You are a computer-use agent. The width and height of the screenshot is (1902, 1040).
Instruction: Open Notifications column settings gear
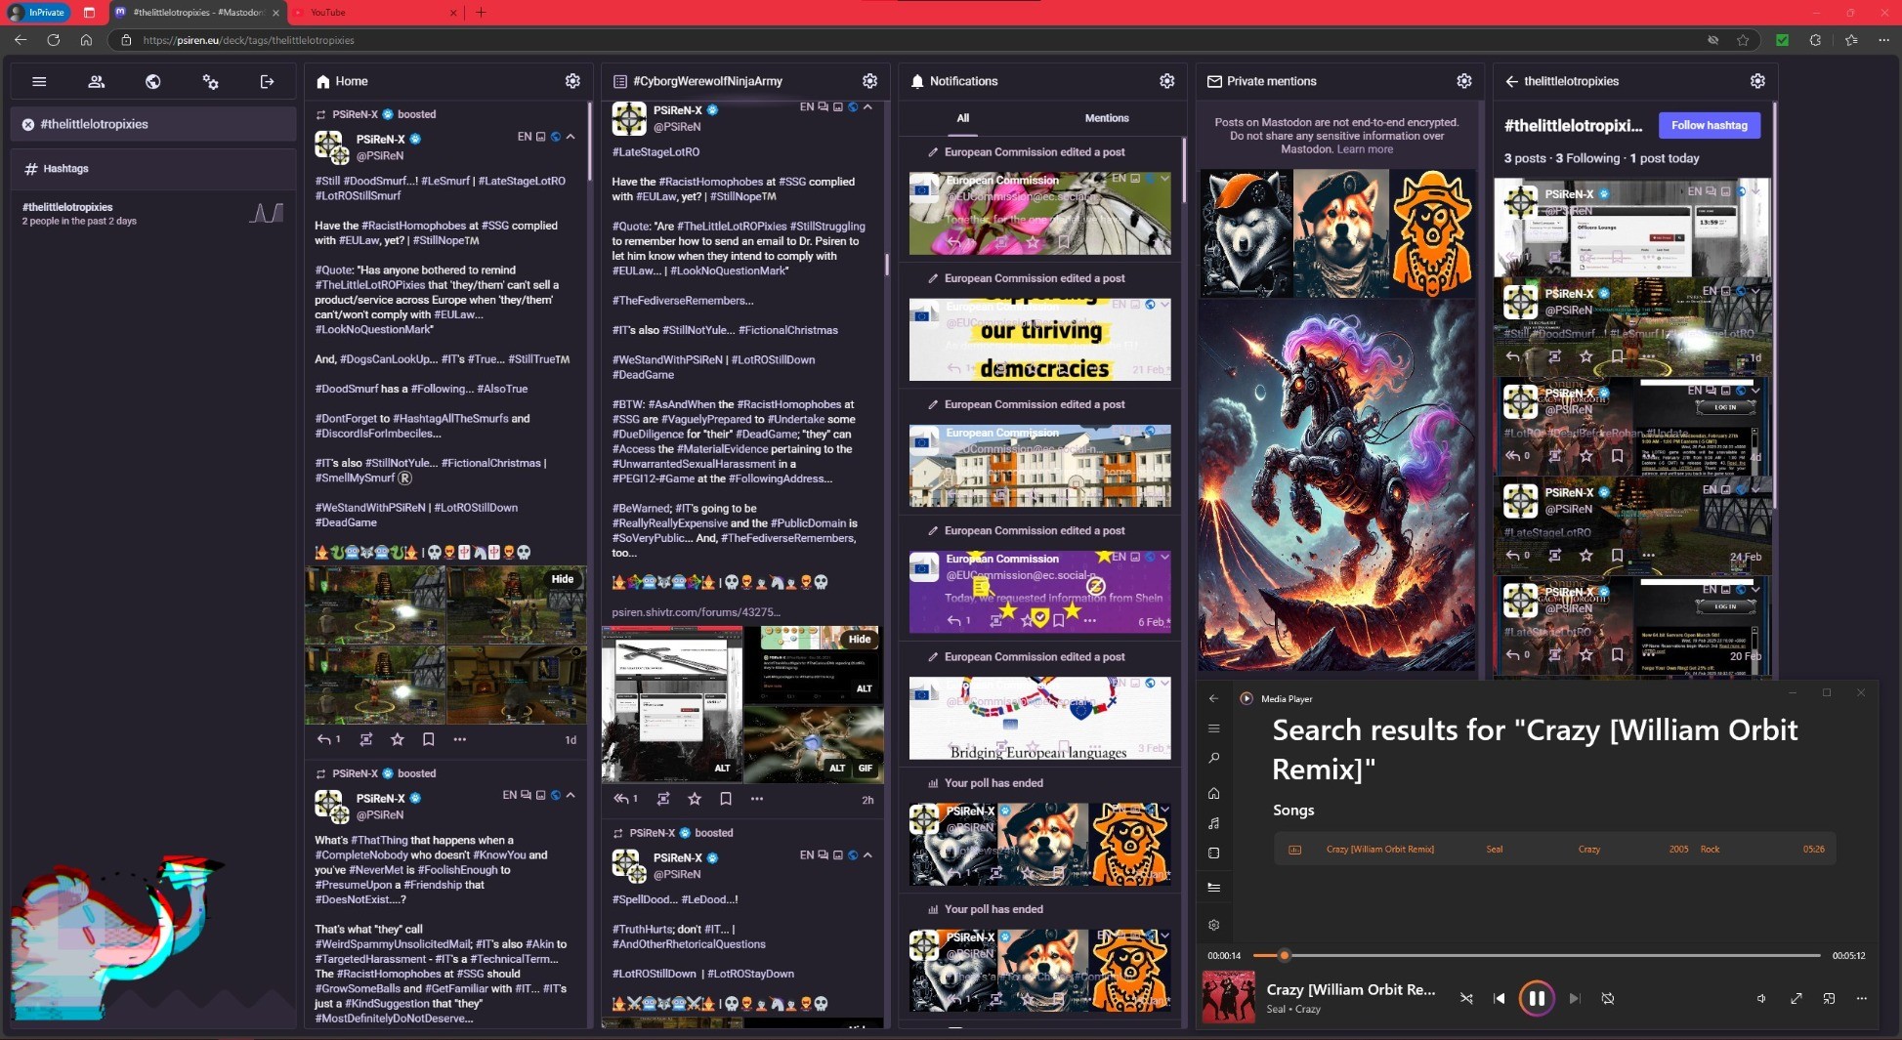point(1166,81)
